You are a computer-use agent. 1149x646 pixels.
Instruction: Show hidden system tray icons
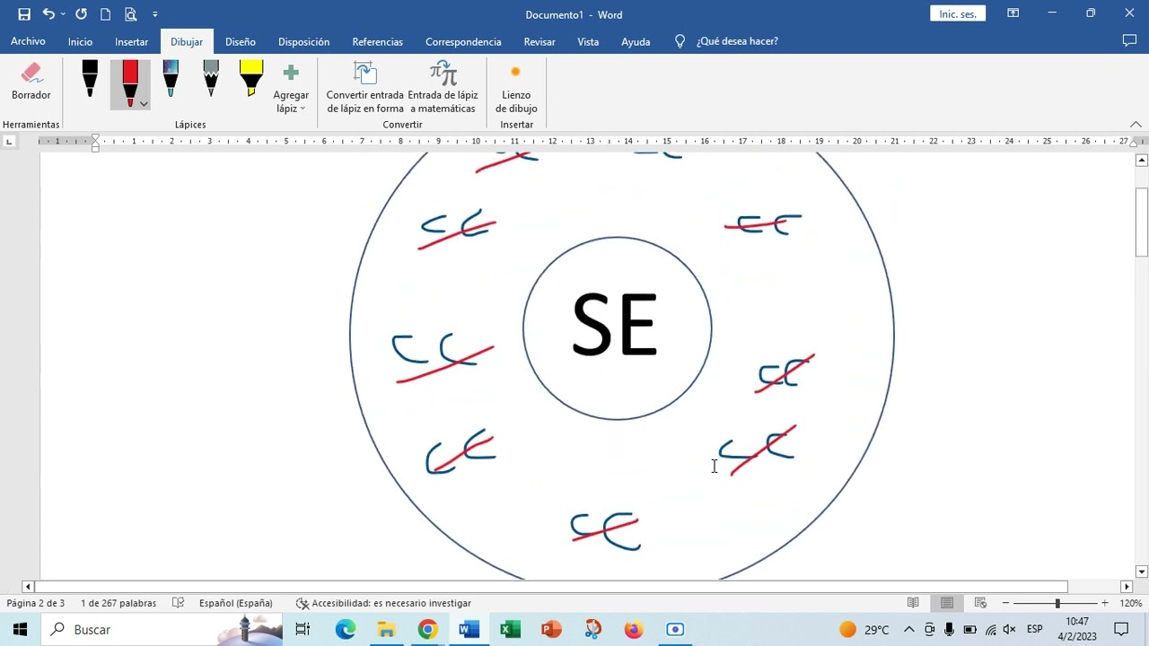pos(908,630)
